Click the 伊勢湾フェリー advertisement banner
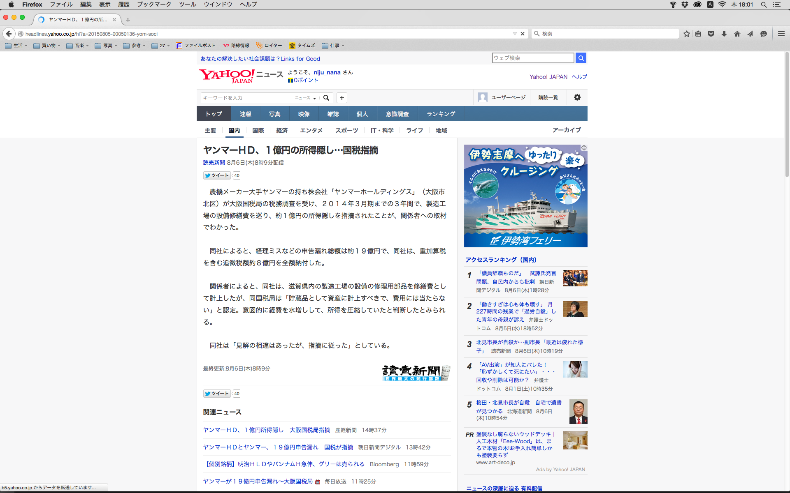 [525, 196]
